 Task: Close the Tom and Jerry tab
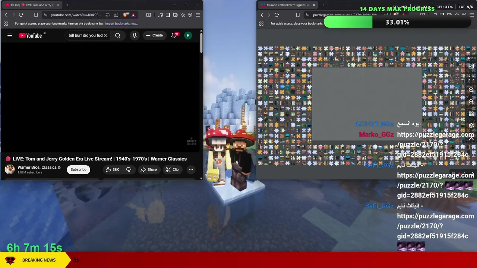(58, 5)
